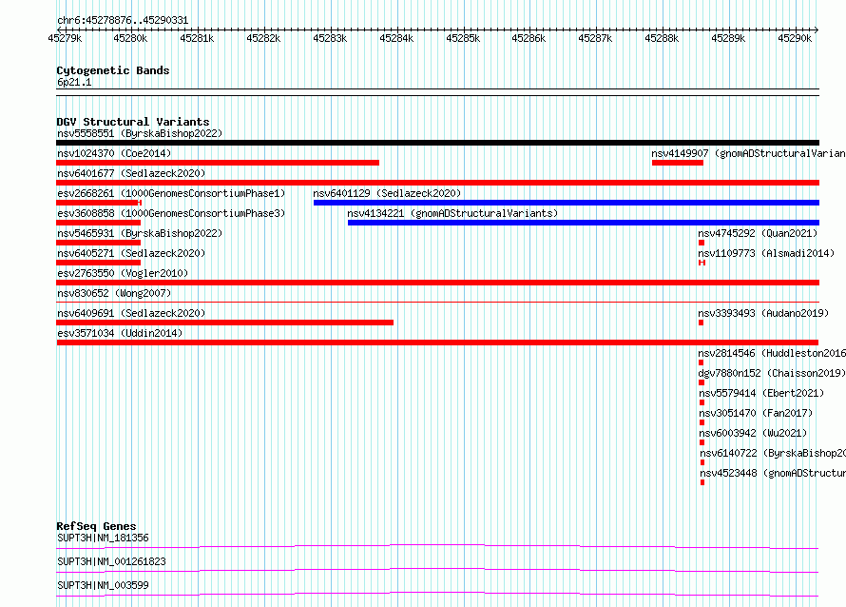The height and width of the screenshot is (607, 846).
Task: Open nsv6405271 (Sedlazeck2020) label
Action: tap(131, 253)
